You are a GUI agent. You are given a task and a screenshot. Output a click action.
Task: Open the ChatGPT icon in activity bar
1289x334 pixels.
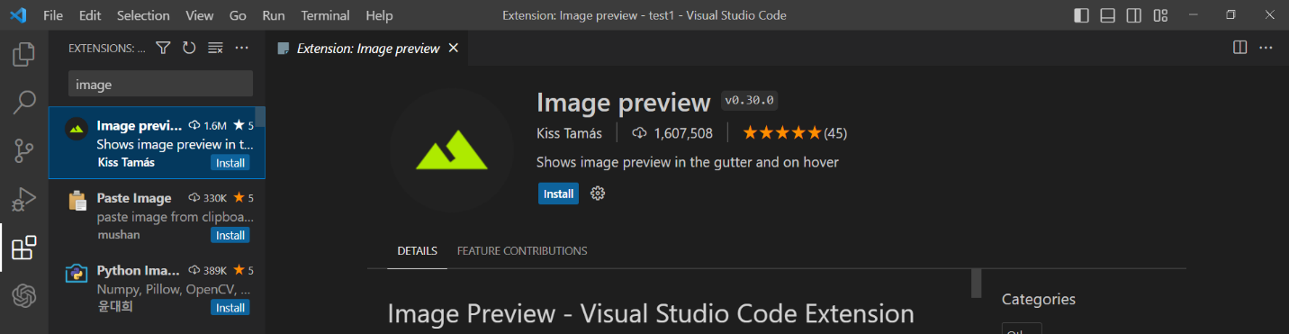(x=24, y=295)
